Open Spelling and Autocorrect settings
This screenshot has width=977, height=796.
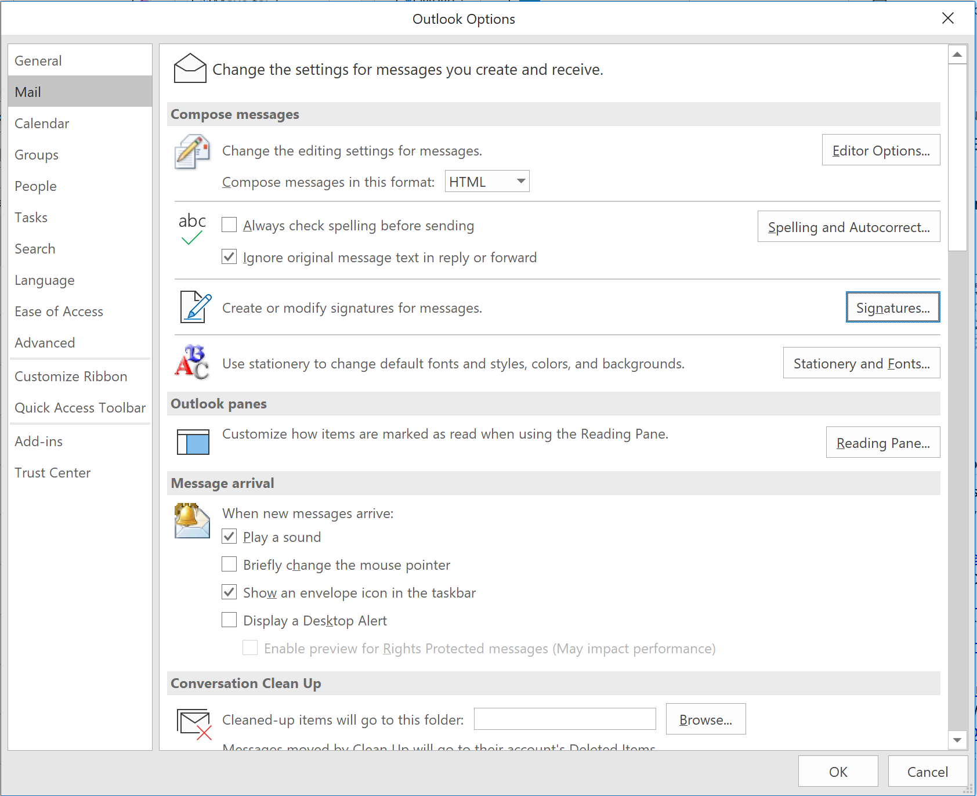849,226
